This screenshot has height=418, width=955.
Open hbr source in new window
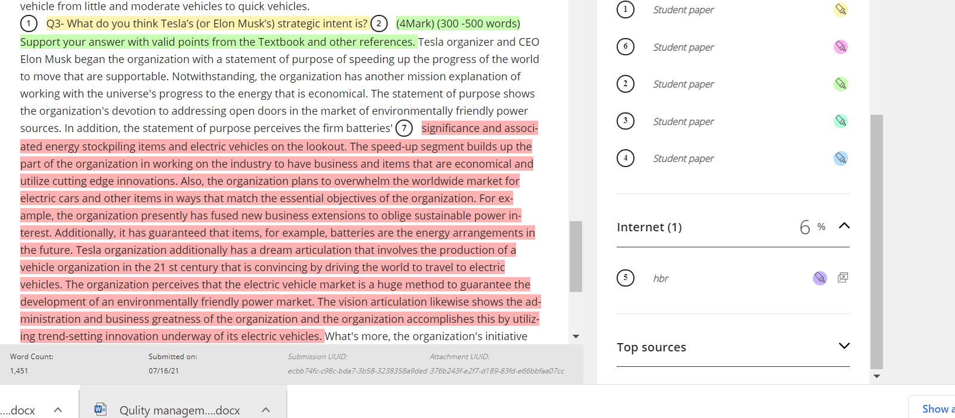tap(843, 278)
